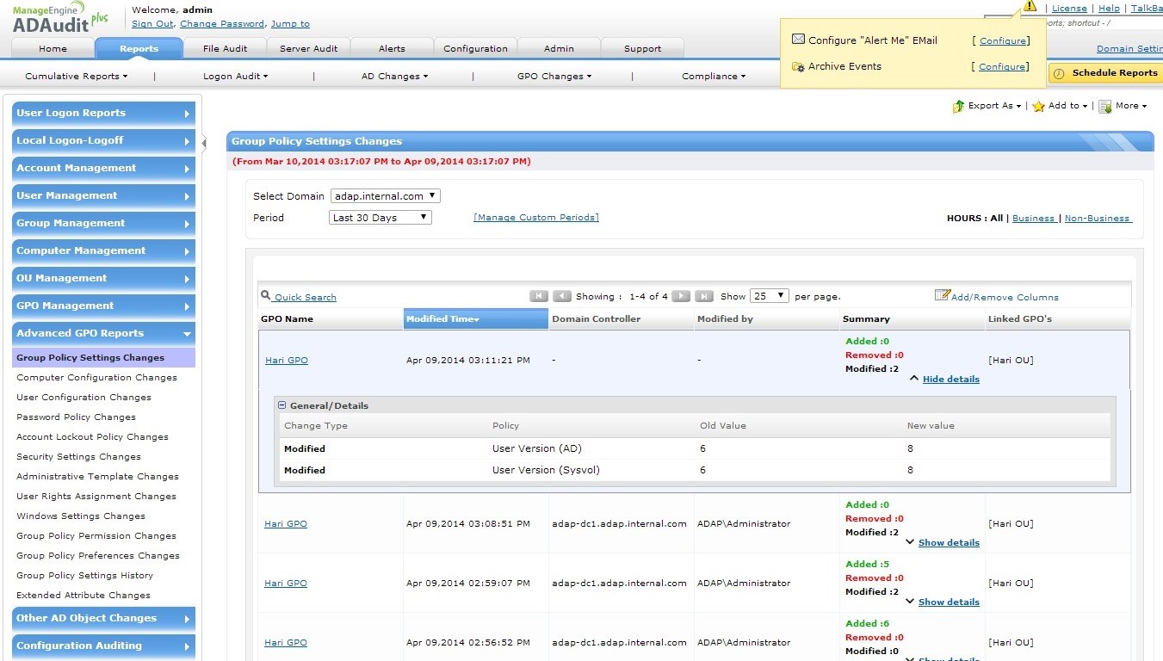Jump to last page of results

click(x=704, y=296)
